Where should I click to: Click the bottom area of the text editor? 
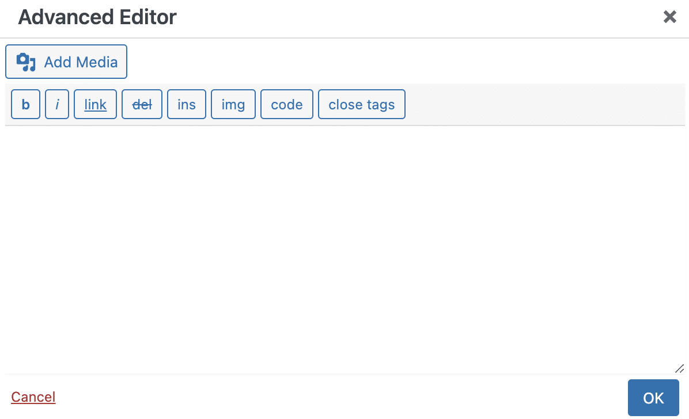point(345,351)
